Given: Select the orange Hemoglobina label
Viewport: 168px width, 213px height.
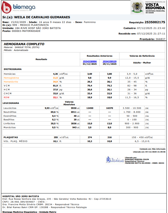Looking at the screenshot, I should [11, 78].
